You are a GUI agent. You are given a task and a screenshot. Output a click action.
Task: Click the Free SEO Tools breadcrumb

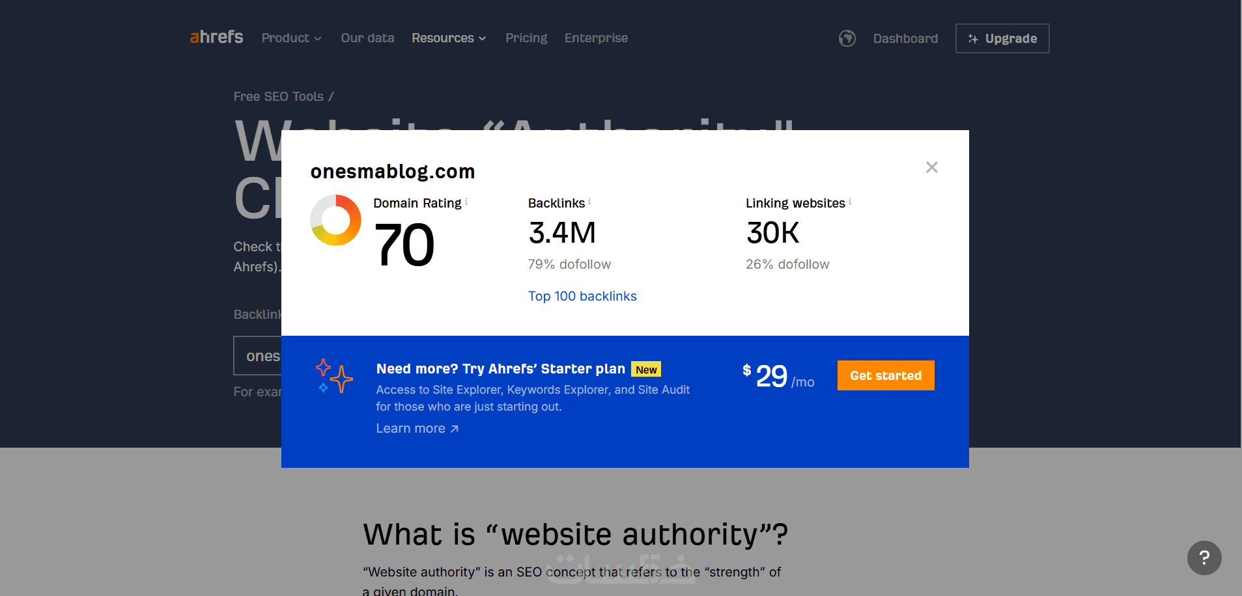tap(279, 96)
